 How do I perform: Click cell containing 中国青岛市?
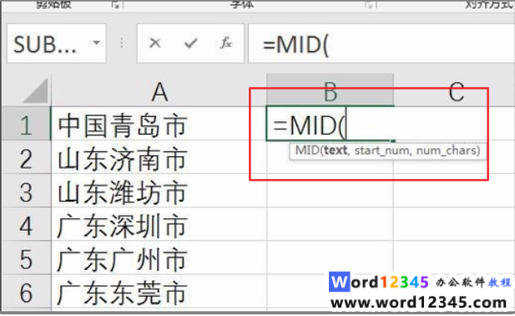click(x=159, y=125)
